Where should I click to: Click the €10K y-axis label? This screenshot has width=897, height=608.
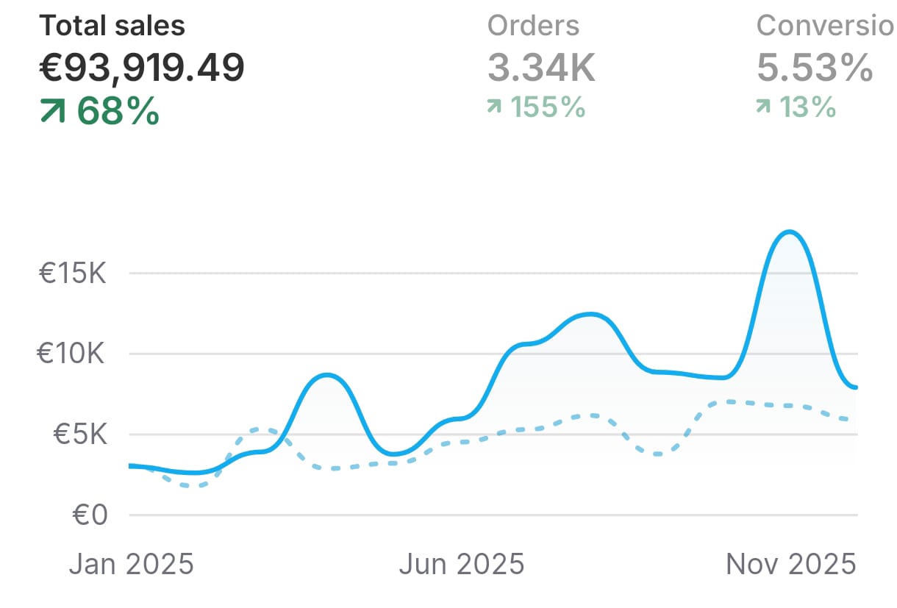click(72, 354)
